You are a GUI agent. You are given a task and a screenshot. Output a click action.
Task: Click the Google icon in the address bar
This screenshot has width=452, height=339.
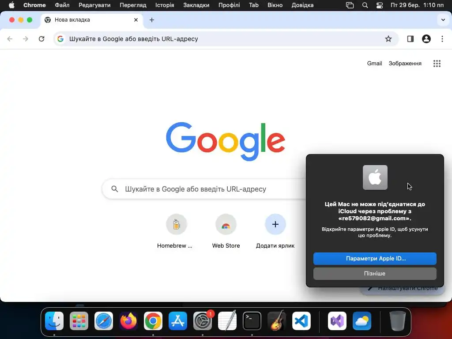60,39
